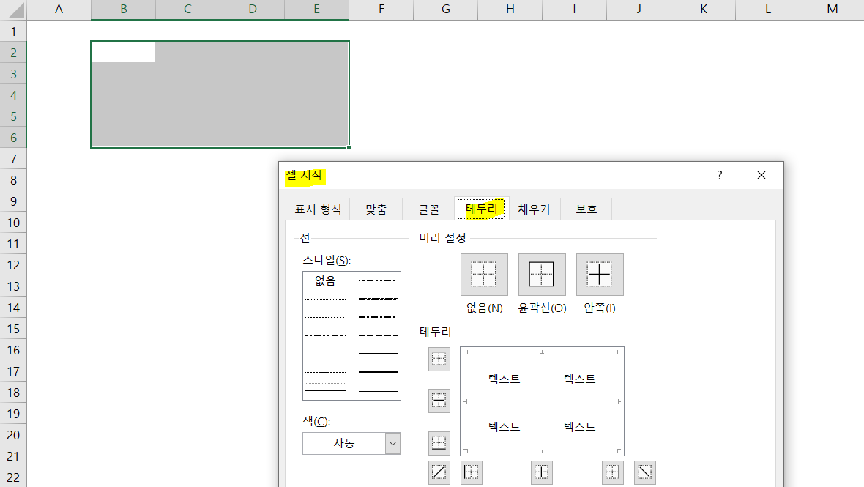Select the thin dash-dot-dot line style
The height and width of the screenshot is (487, 864).
325,335
